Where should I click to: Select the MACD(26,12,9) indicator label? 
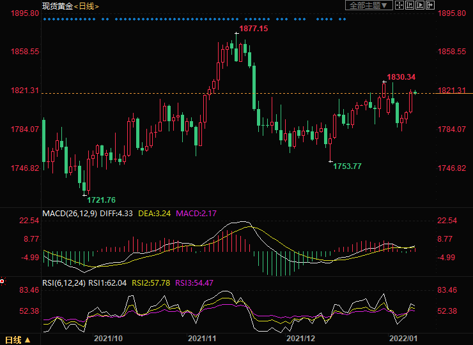point(68,212)
